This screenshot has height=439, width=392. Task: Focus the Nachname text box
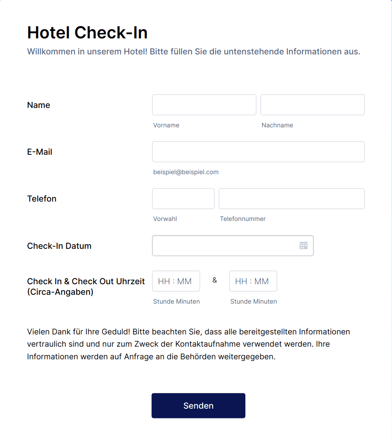tap(312, 105)
